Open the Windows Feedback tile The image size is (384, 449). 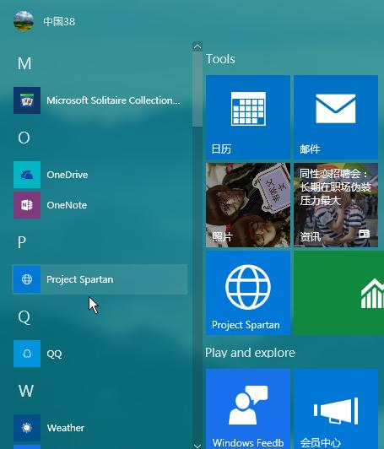point(248,408)
